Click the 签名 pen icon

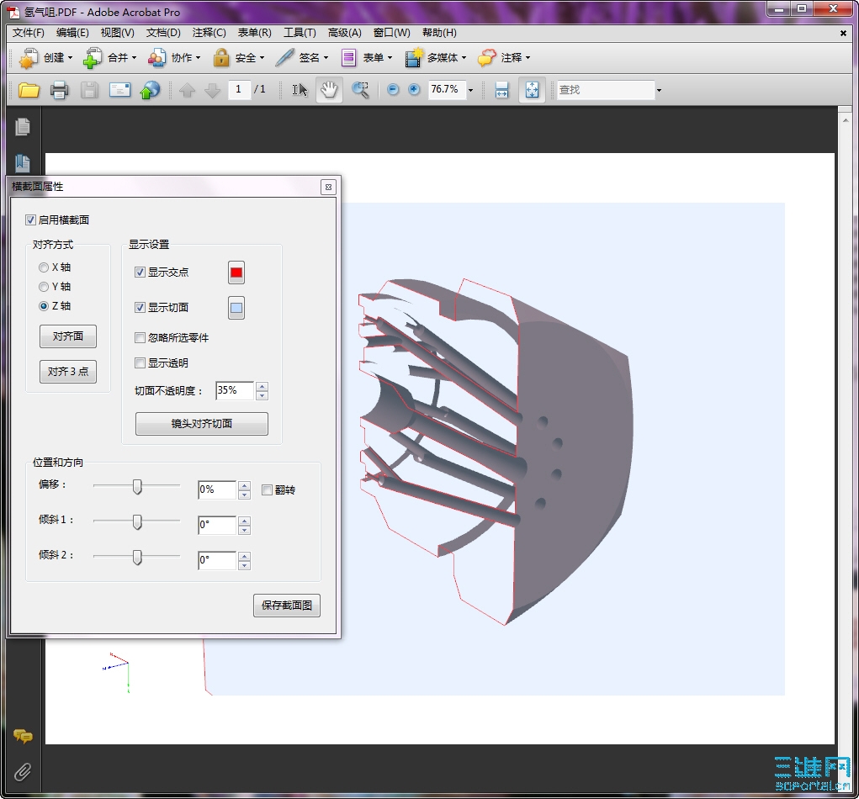coord(285,57)
